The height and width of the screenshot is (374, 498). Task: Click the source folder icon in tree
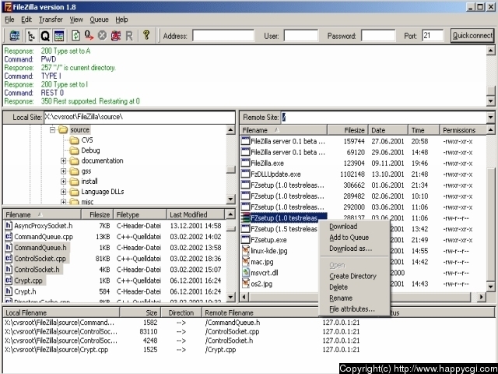(x=63, y=130)
